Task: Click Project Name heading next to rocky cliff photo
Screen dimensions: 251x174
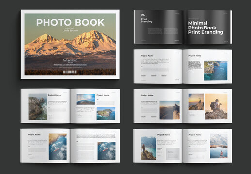Action: (54, 95)
